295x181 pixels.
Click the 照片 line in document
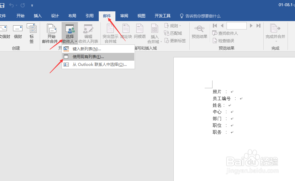(x=223, y=92)
